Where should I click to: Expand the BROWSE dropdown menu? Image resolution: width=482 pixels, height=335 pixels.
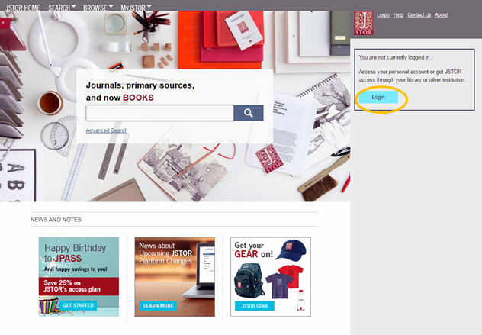click(x=98, y=8)
